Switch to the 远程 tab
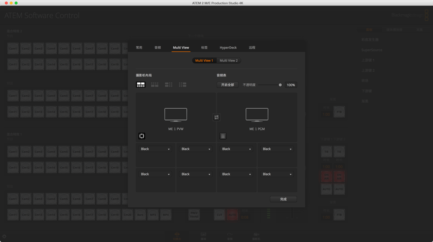This screenshot has height=242, width=433. 252,48
